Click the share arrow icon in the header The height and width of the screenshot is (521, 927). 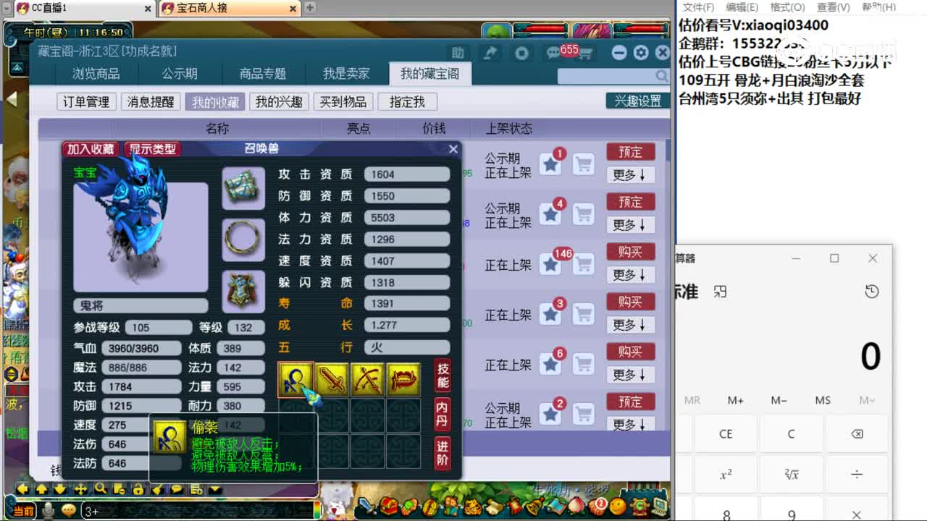pyautogui.click(x=490, y=53)
